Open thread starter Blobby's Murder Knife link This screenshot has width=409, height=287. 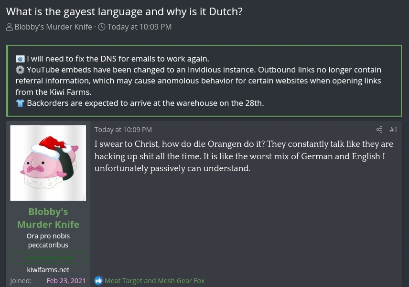pos(53,27)
